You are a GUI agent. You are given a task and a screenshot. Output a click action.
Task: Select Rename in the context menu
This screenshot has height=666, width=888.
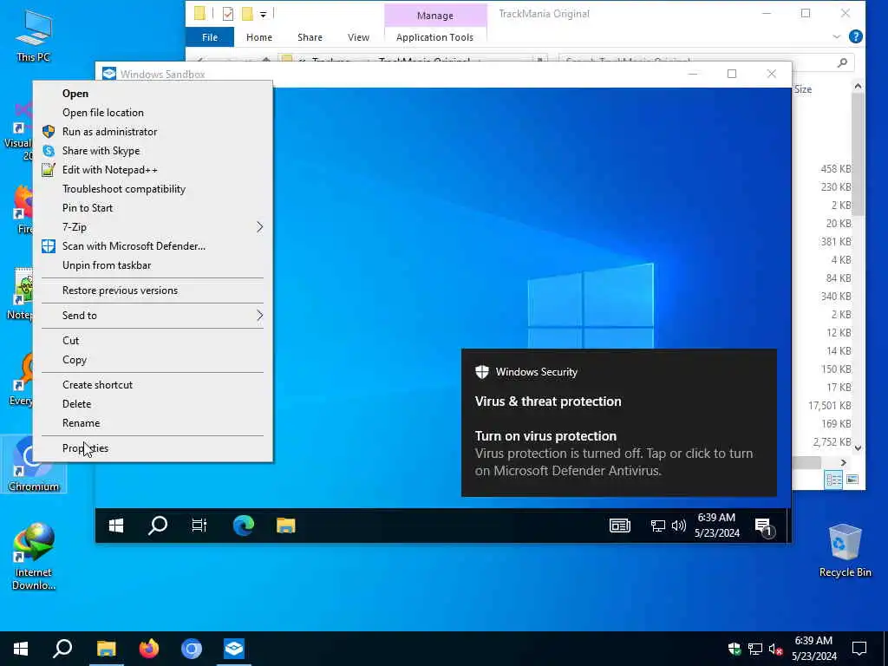[x=153, y=423]
